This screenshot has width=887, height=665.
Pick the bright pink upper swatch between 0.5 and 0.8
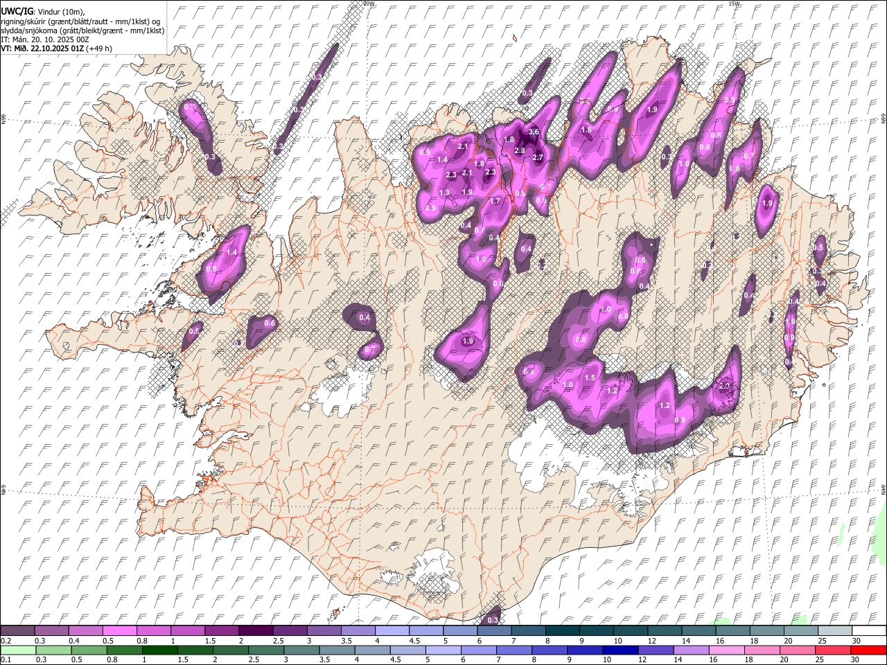click(119, 630)
